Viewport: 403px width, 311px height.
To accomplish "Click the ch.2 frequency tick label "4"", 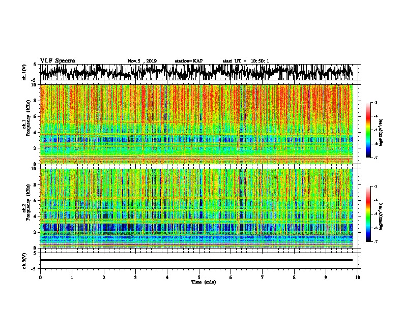I will click(35, 216).
